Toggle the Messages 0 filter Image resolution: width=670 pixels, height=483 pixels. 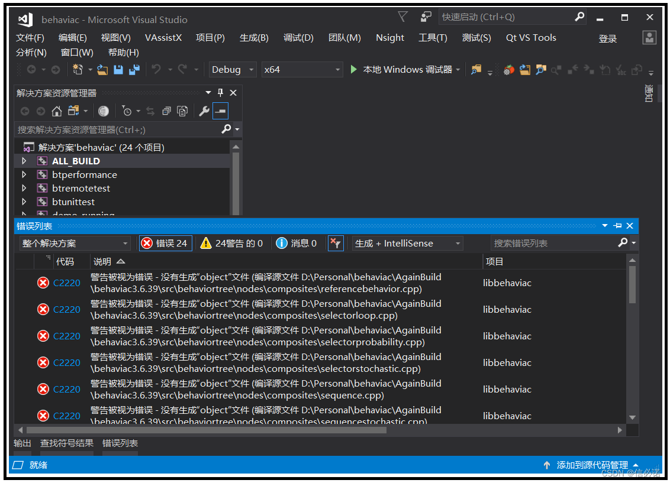(297, 243)
